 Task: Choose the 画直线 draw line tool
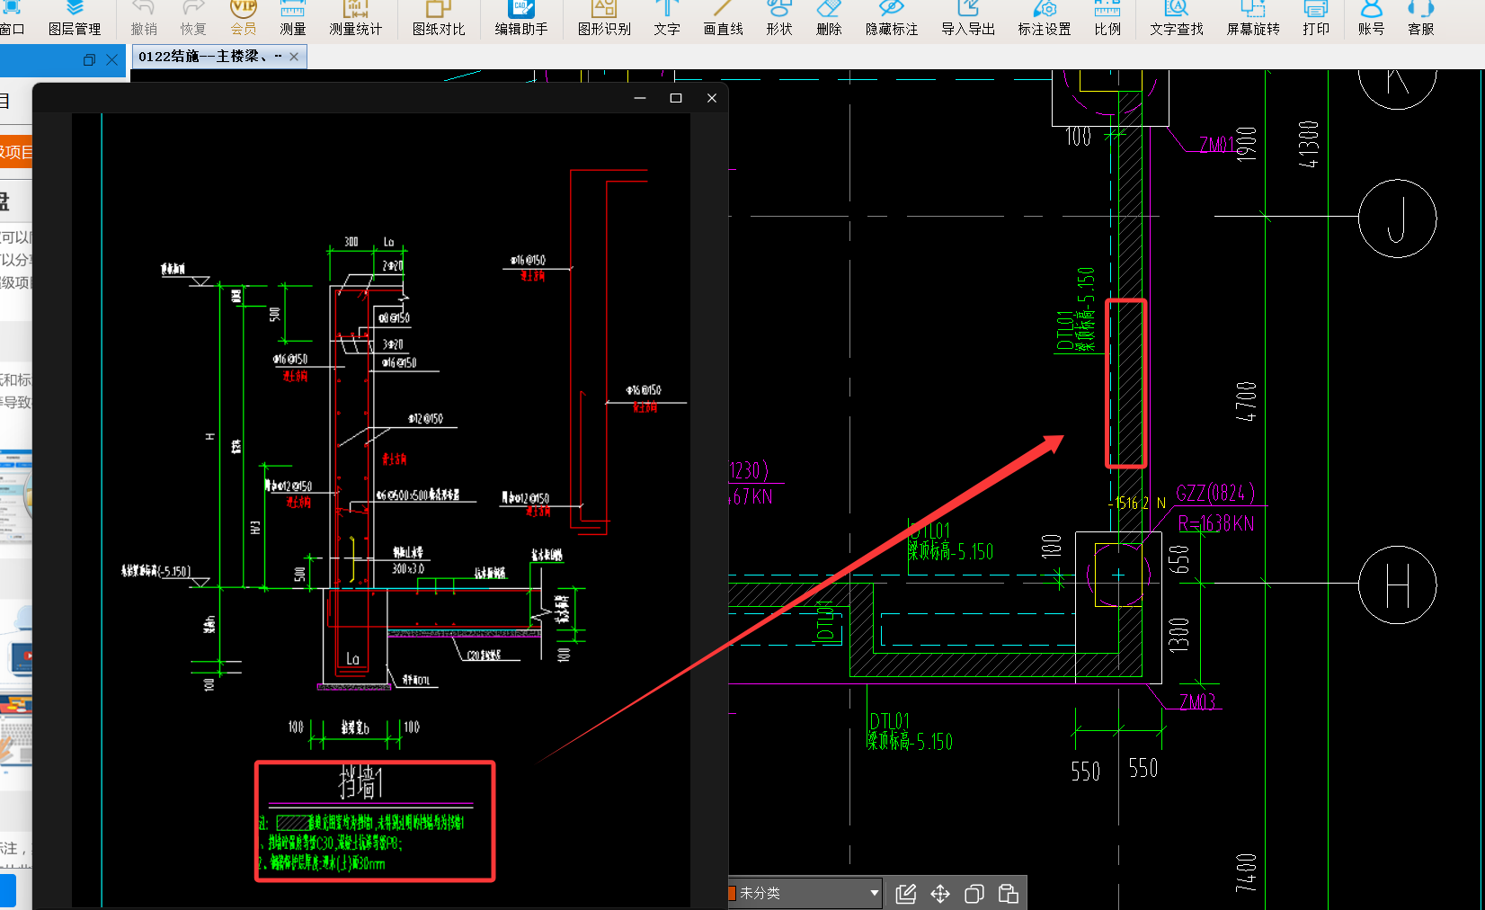coord(723,18)
